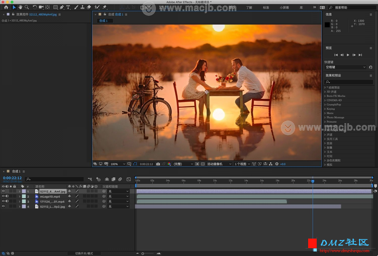
Task: Toggle lock on Composition viewer panel
Action: [x=105, y=14]
